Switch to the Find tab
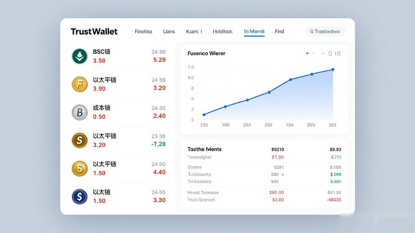This screenshot has height=233, width=415. pos(279,31)
